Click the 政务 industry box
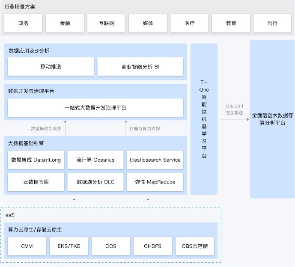Image resolution: width=295 pixels, height=267 pixels. point(23,23)
